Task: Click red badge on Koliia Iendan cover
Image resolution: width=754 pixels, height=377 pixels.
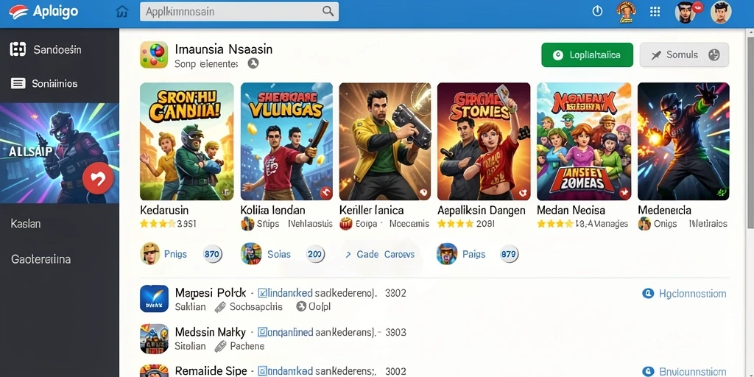Action: tap(325, 193)
